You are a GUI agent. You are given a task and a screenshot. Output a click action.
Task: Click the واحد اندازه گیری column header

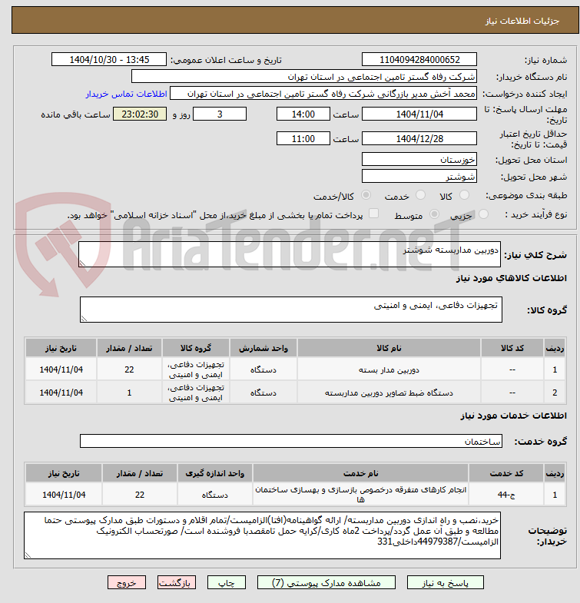coord(215,473)
